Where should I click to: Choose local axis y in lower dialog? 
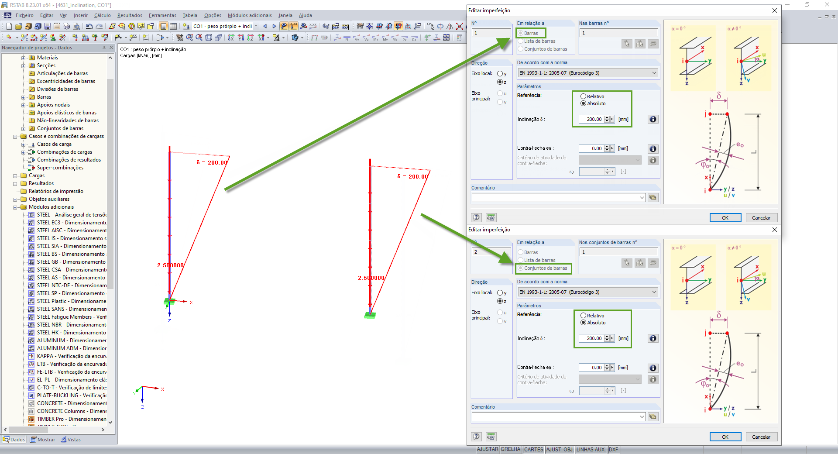click(500, 293)
